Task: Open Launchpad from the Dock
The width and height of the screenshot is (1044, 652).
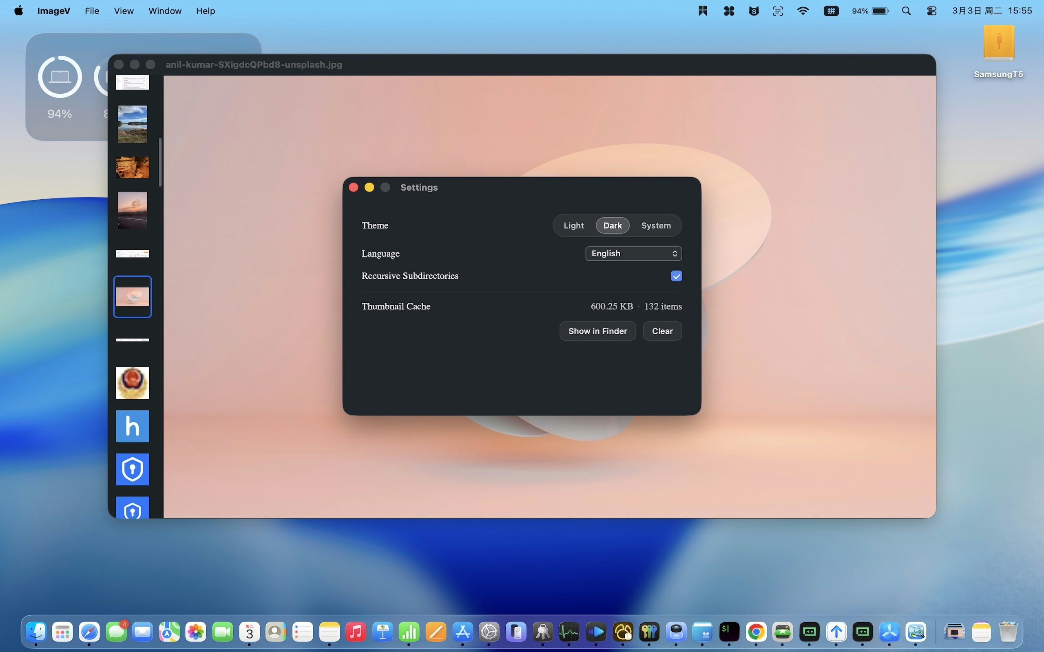Action: (62, 632)
